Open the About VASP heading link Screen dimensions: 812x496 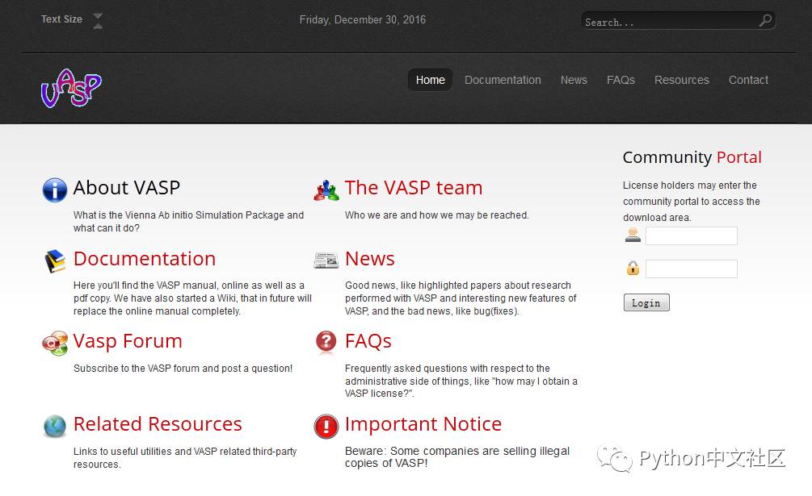pos(126,188)
